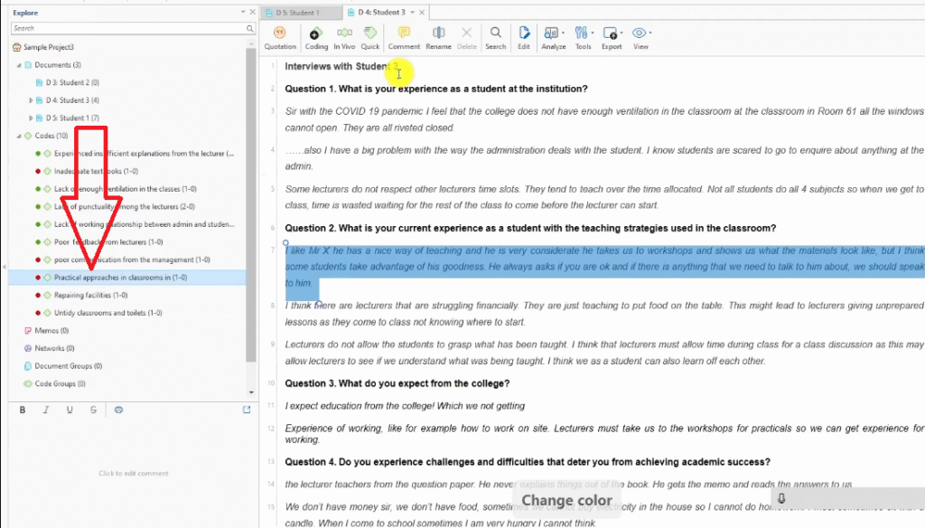Enter Edit mode for the document

(524, 37)
